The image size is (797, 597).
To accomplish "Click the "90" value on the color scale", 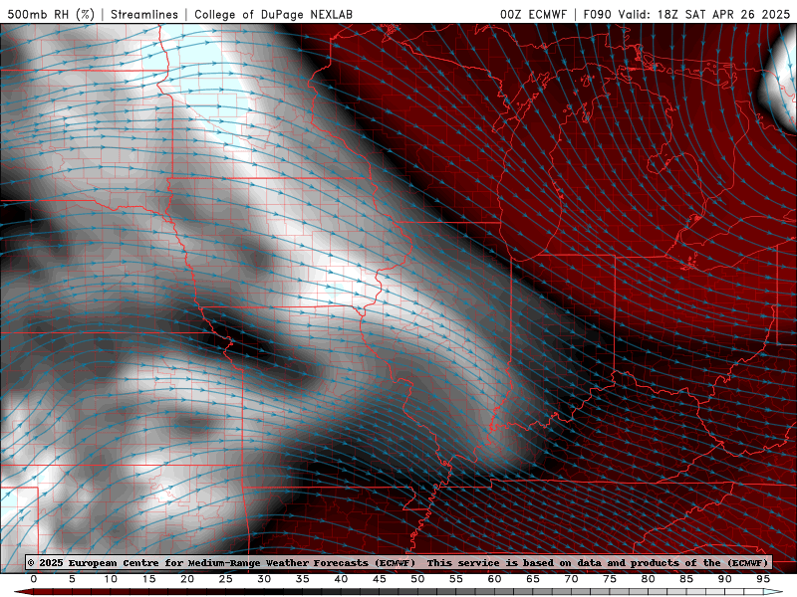I will (724, 579).
